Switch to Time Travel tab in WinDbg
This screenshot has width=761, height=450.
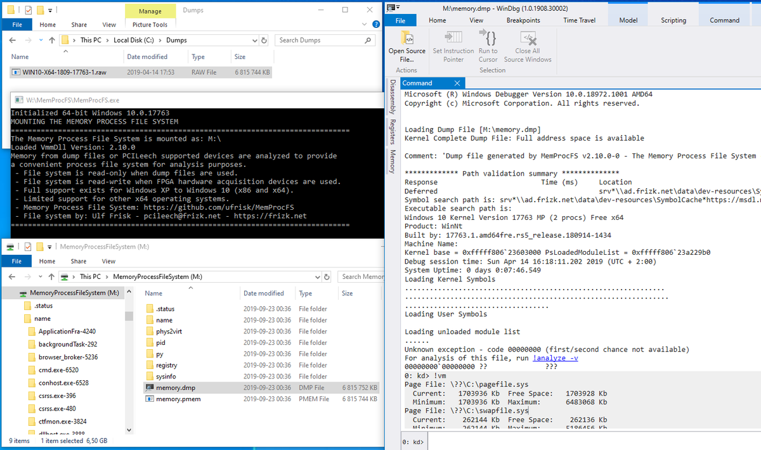579,20
